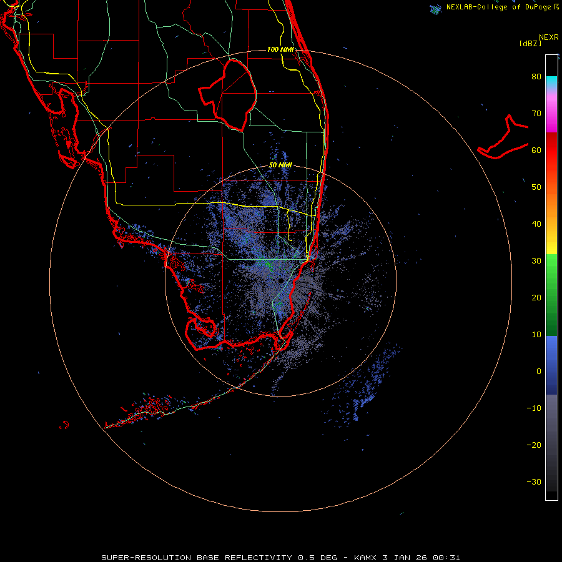Select the -30 dBZ scale label
Image resolution: width=562 pixels, height=562 pixels.
(534, 482)
